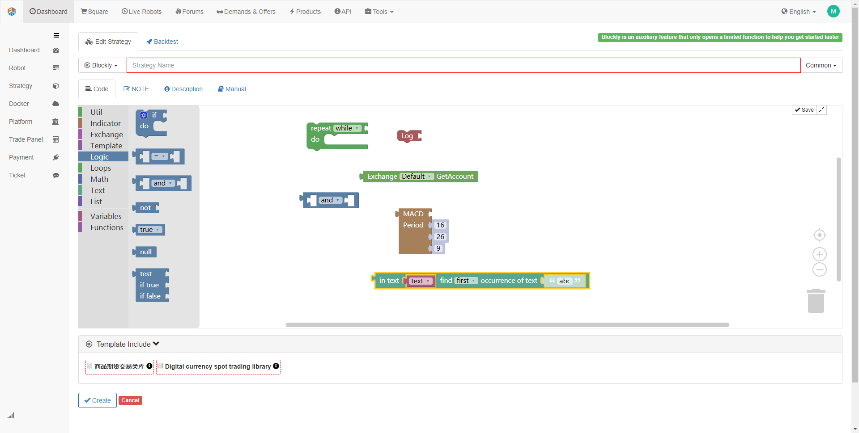
Task: Toggle the sidebar hamburger menu
Action: coord(56,35)
